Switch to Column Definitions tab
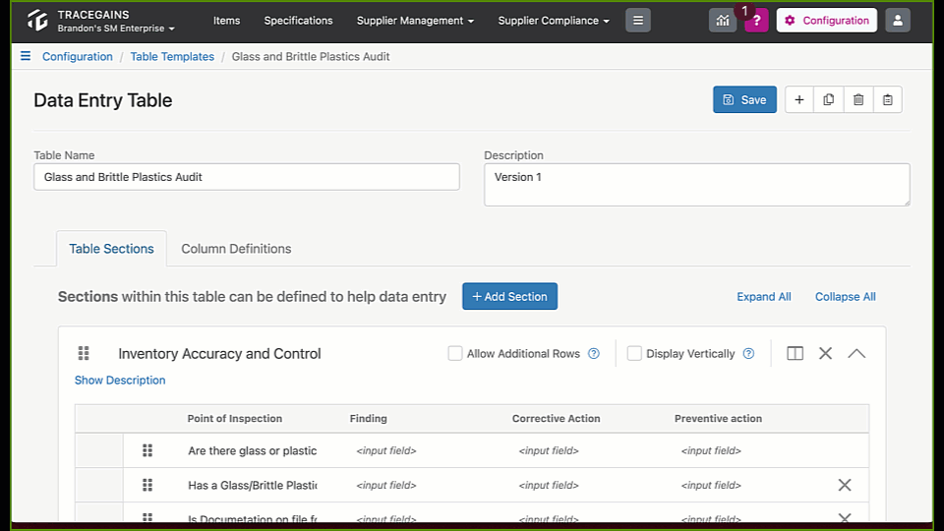This screenshot has height=531, width=944. [x=236, y=249]
